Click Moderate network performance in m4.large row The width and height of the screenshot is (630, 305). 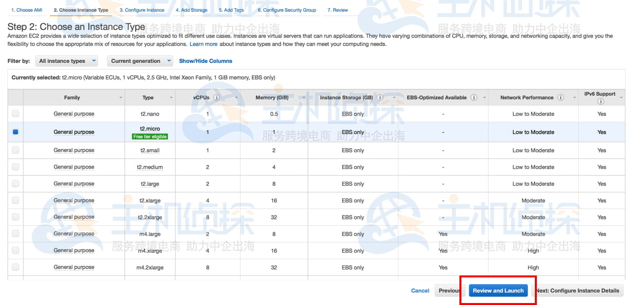pyautogui.click(x=533, y=234)
